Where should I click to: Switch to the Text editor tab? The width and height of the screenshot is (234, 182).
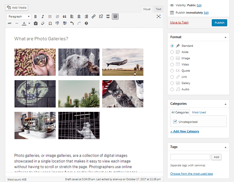(x=158, y=9)
